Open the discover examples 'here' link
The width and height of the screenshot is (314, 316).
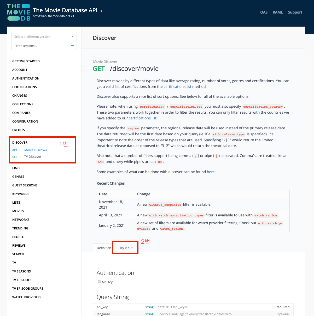[211, 172]
